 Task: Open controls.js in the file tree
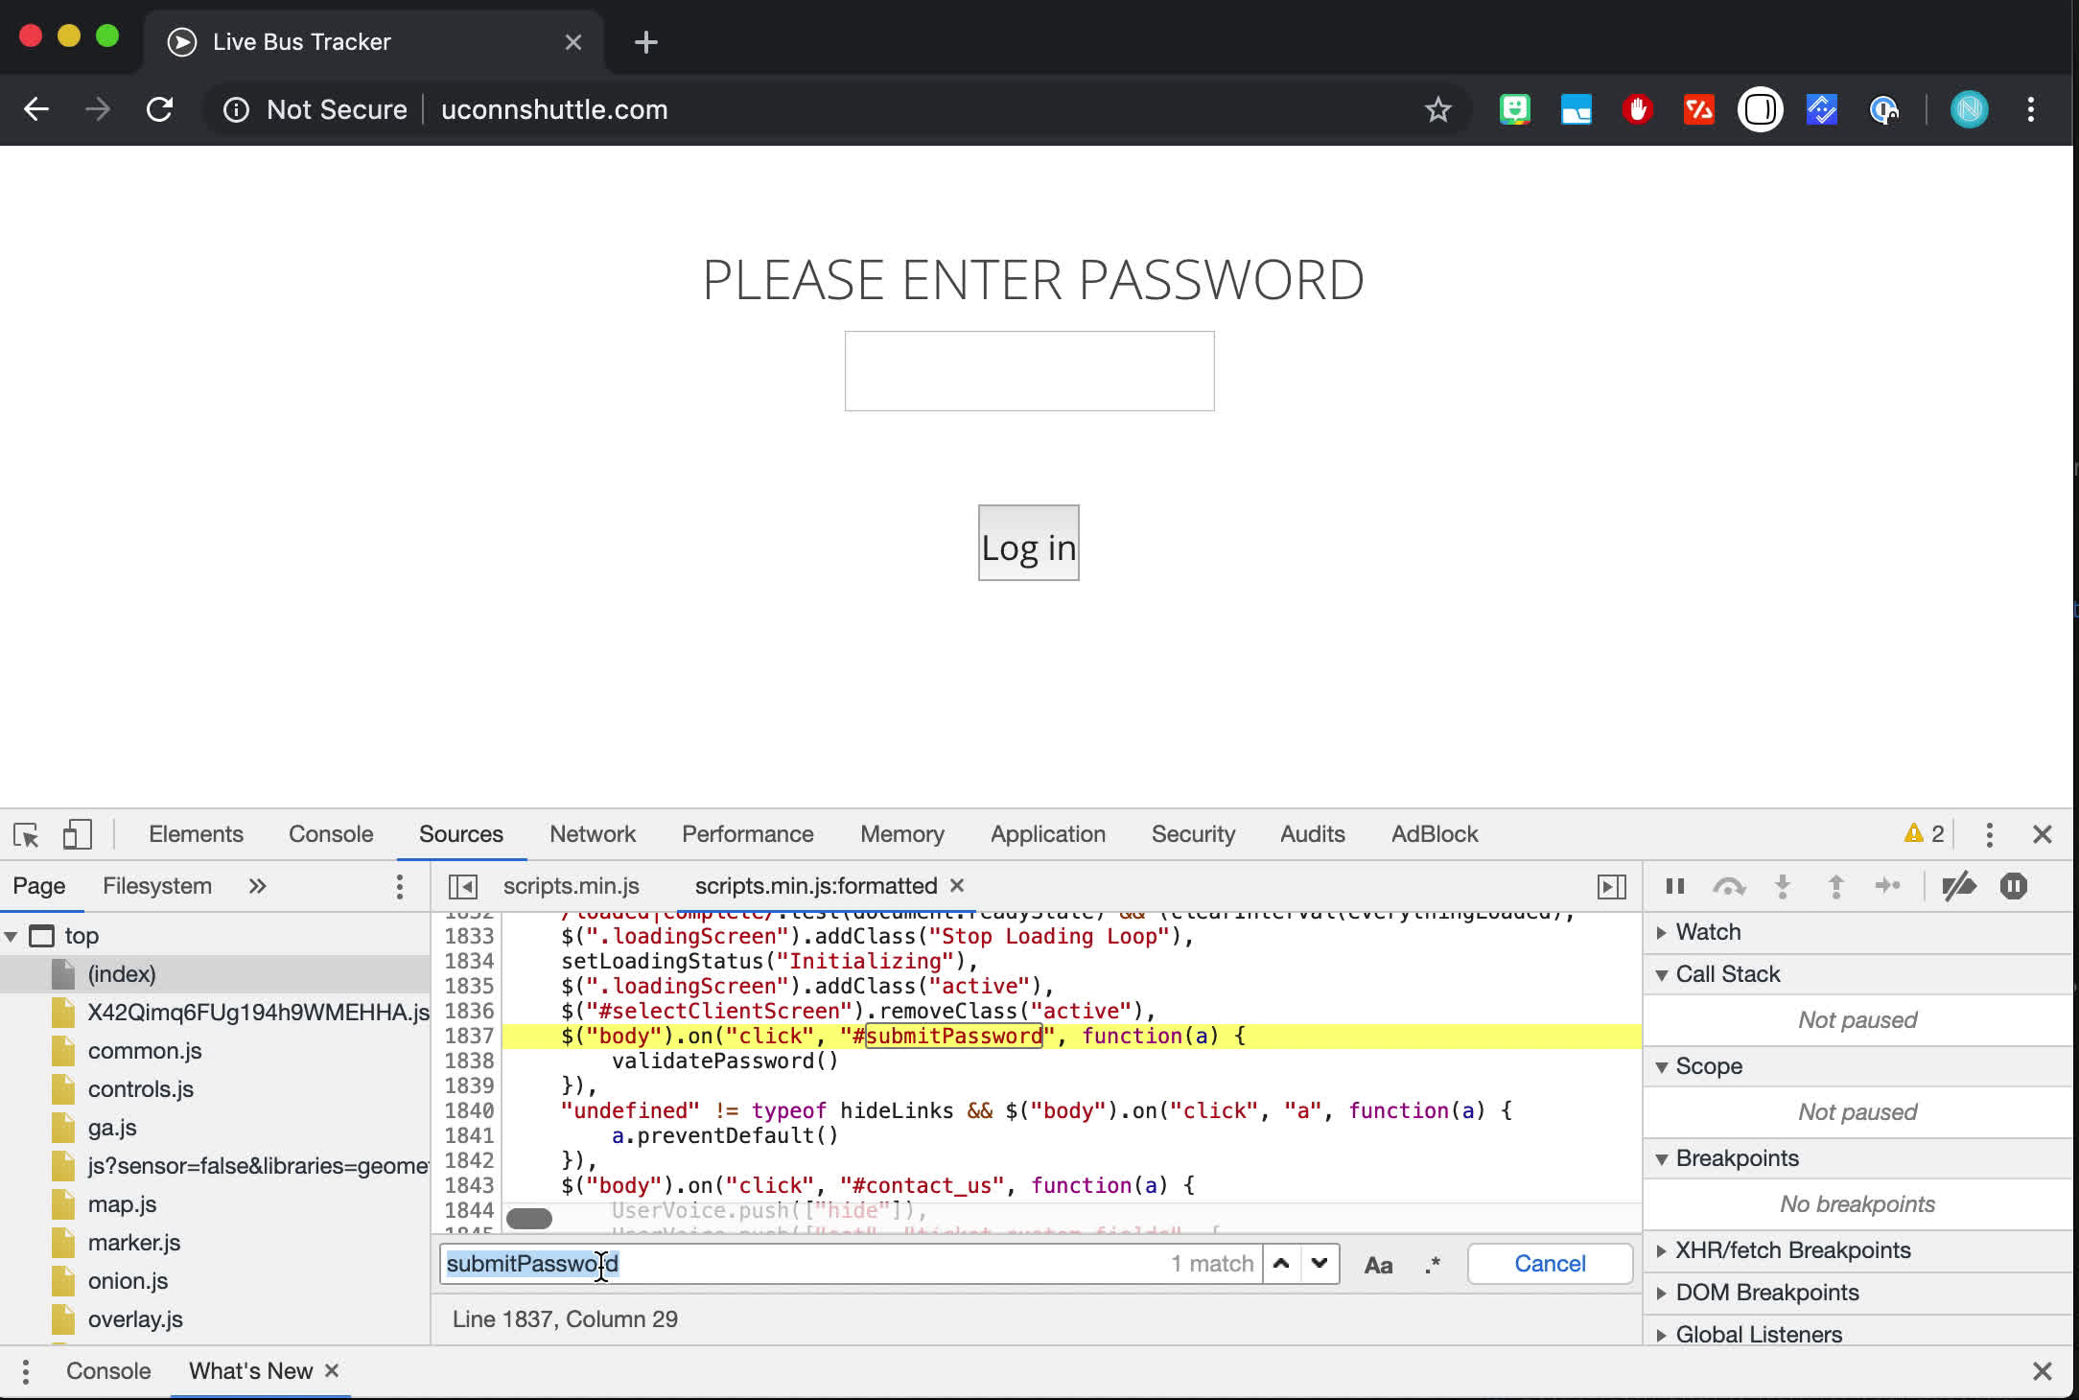[x=141, y=1089]
